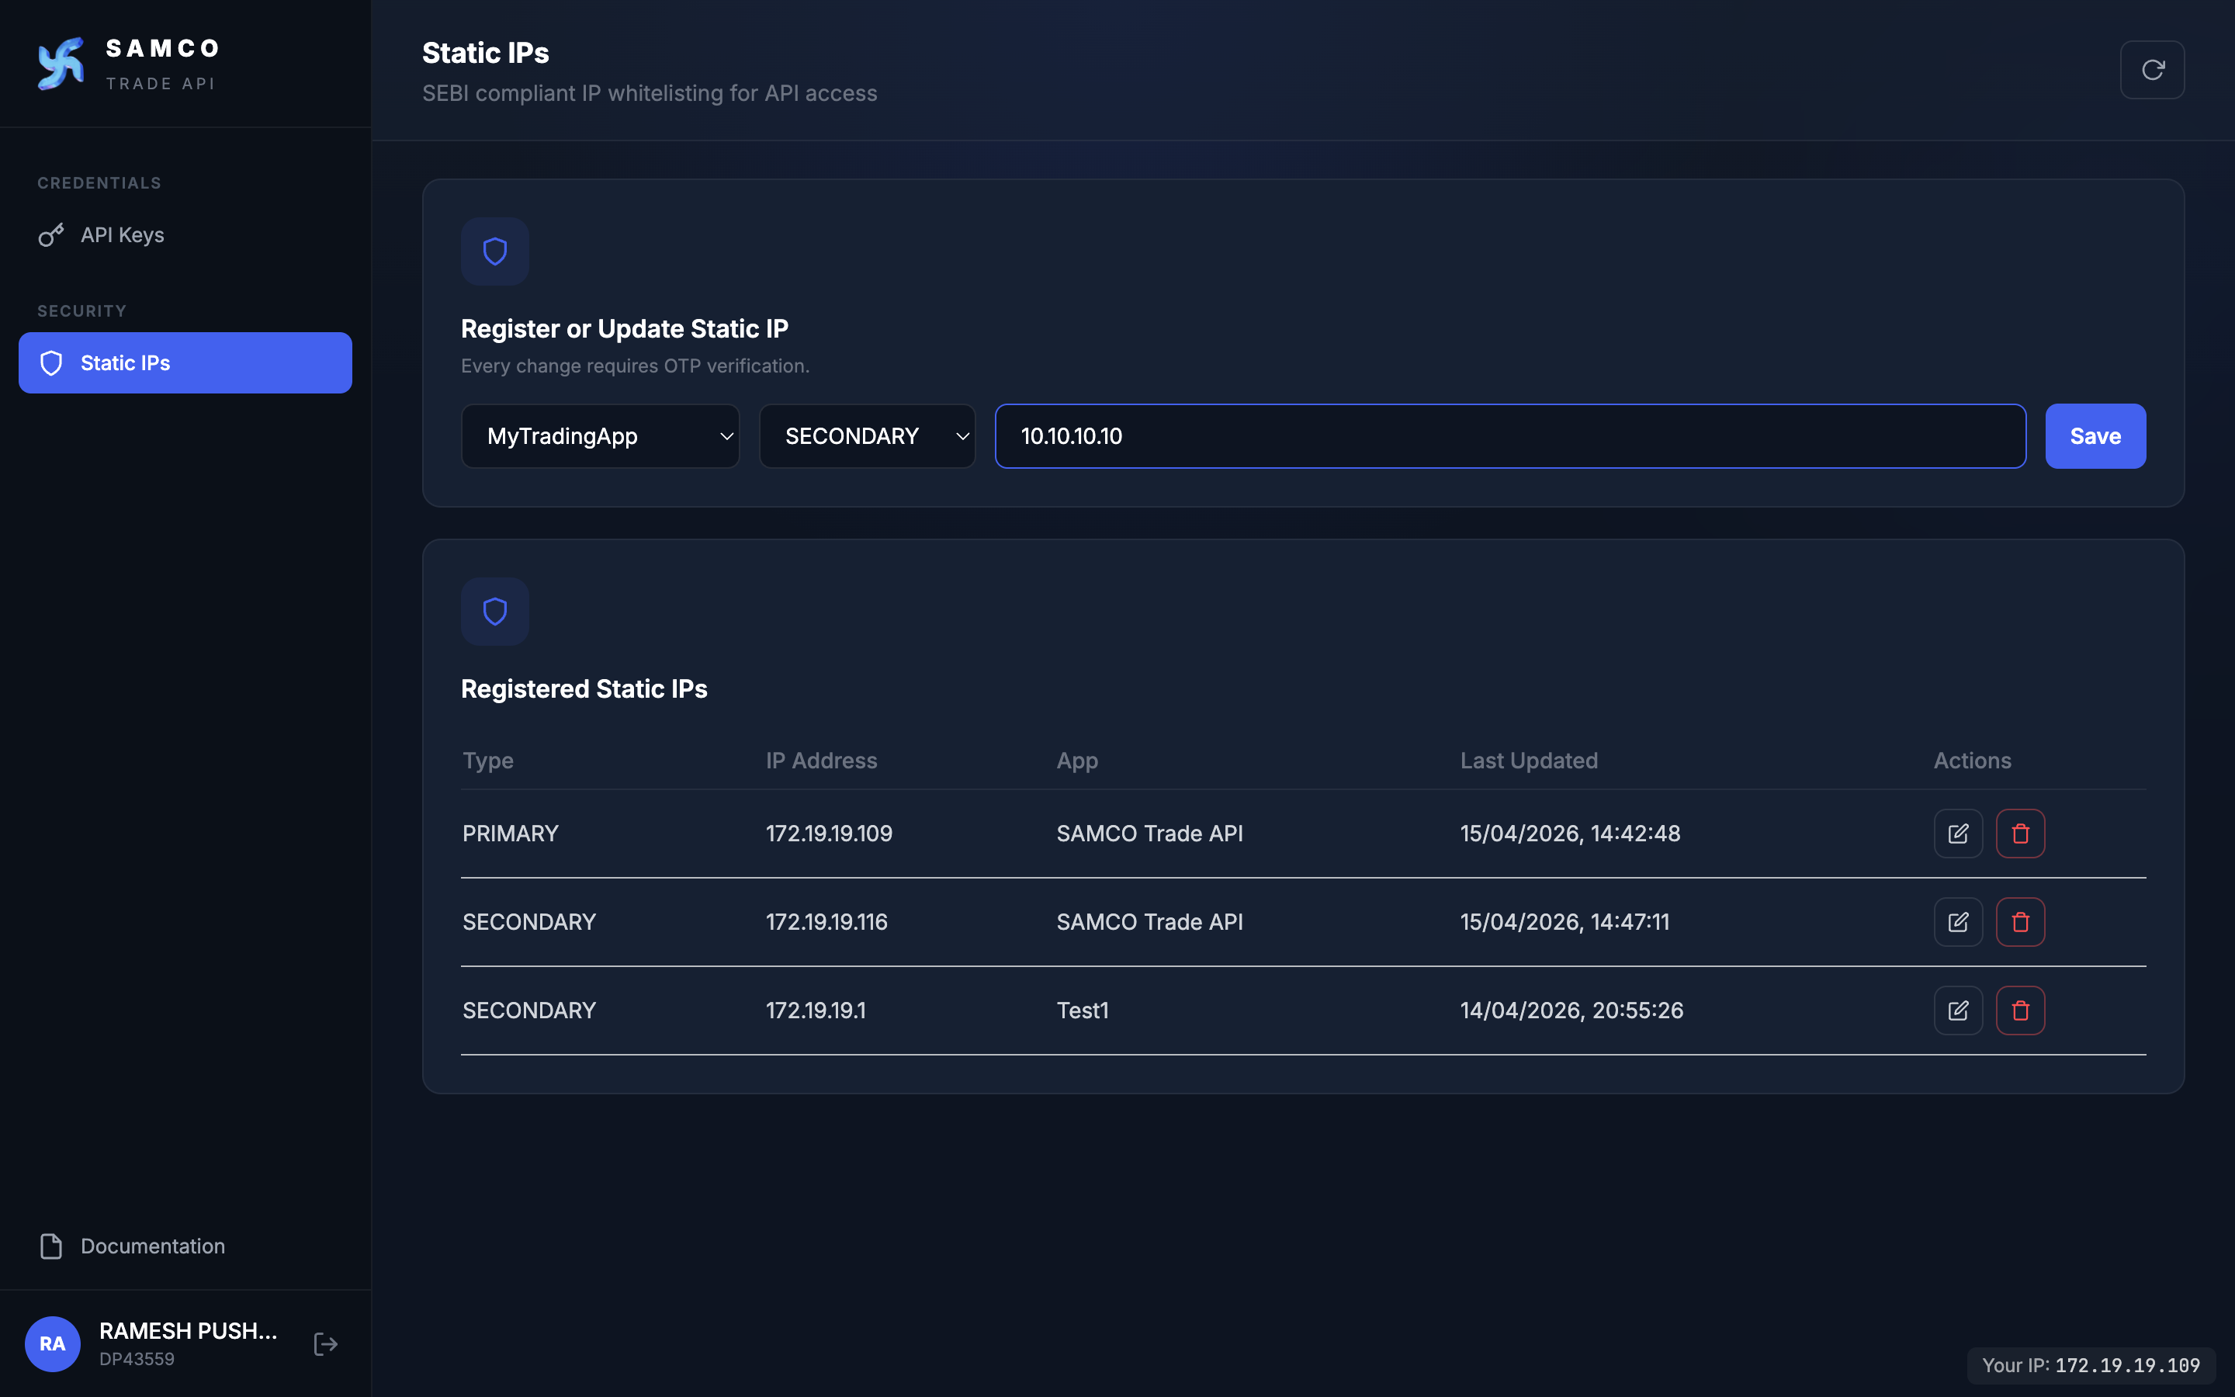The width and height of the screenshot is (2235, 1397).
Task: Click the RAMESH PUSH... user name
Action: point(189,1330)
